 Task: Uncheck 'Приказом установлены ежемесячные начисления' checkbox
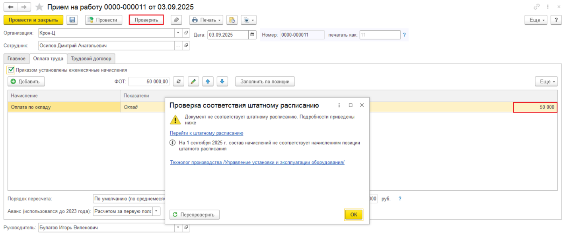11,70
